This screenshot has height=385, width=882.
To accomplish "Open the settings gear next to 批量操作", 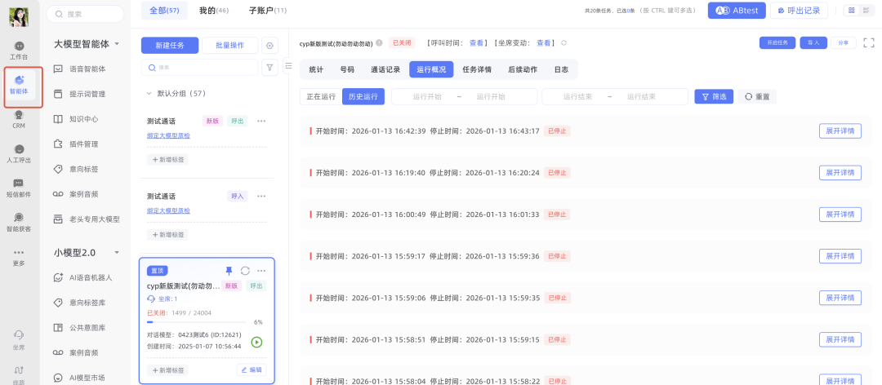I will tap(270, 46).
